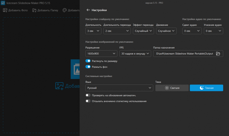Click the Icecream Slideshow Maker app icon
Viewport: 229px width, 136px height.
click(3, 3)
